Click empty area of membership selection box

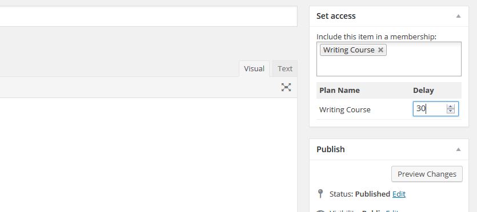423,65
